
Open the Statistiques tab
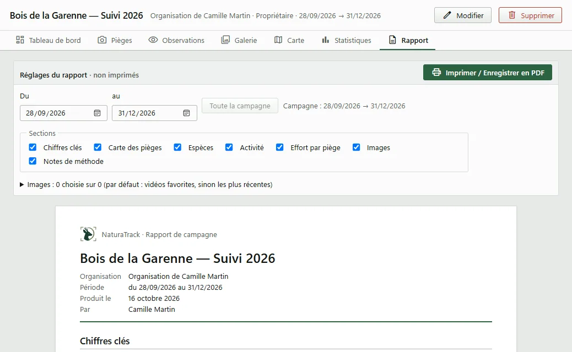347,40
